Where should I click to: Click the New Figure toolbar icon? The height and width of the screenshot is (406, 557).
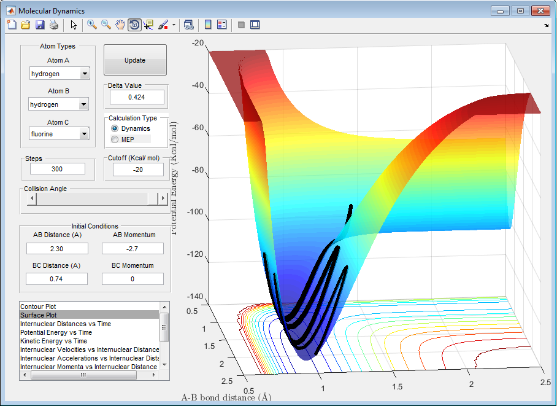tap(12, 25)
